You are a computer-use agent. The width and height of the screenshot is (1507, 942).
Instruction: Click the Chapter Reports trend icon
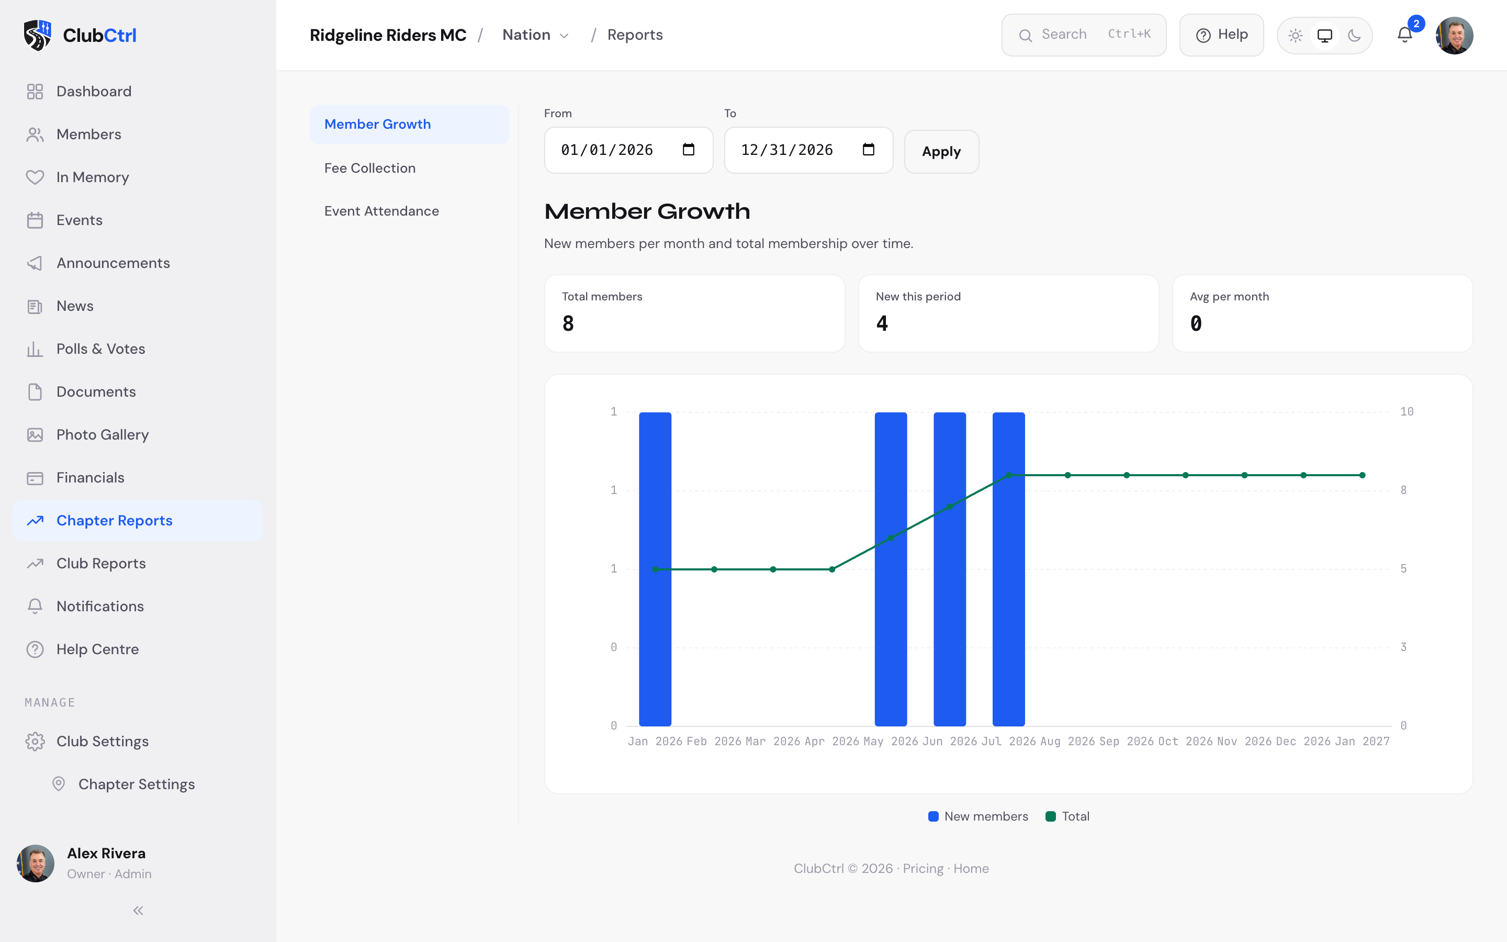(x=35, y=520)
